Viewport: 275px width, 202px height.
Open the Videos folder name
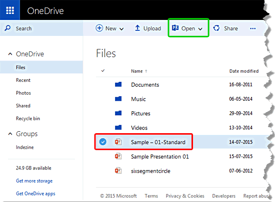(139, 128)
